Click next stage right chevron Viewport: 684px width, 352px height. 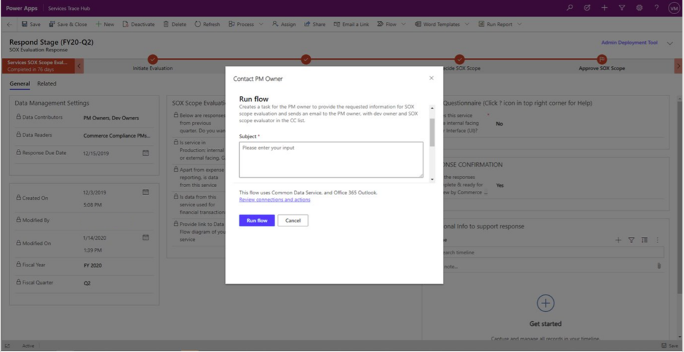(678, 66)
